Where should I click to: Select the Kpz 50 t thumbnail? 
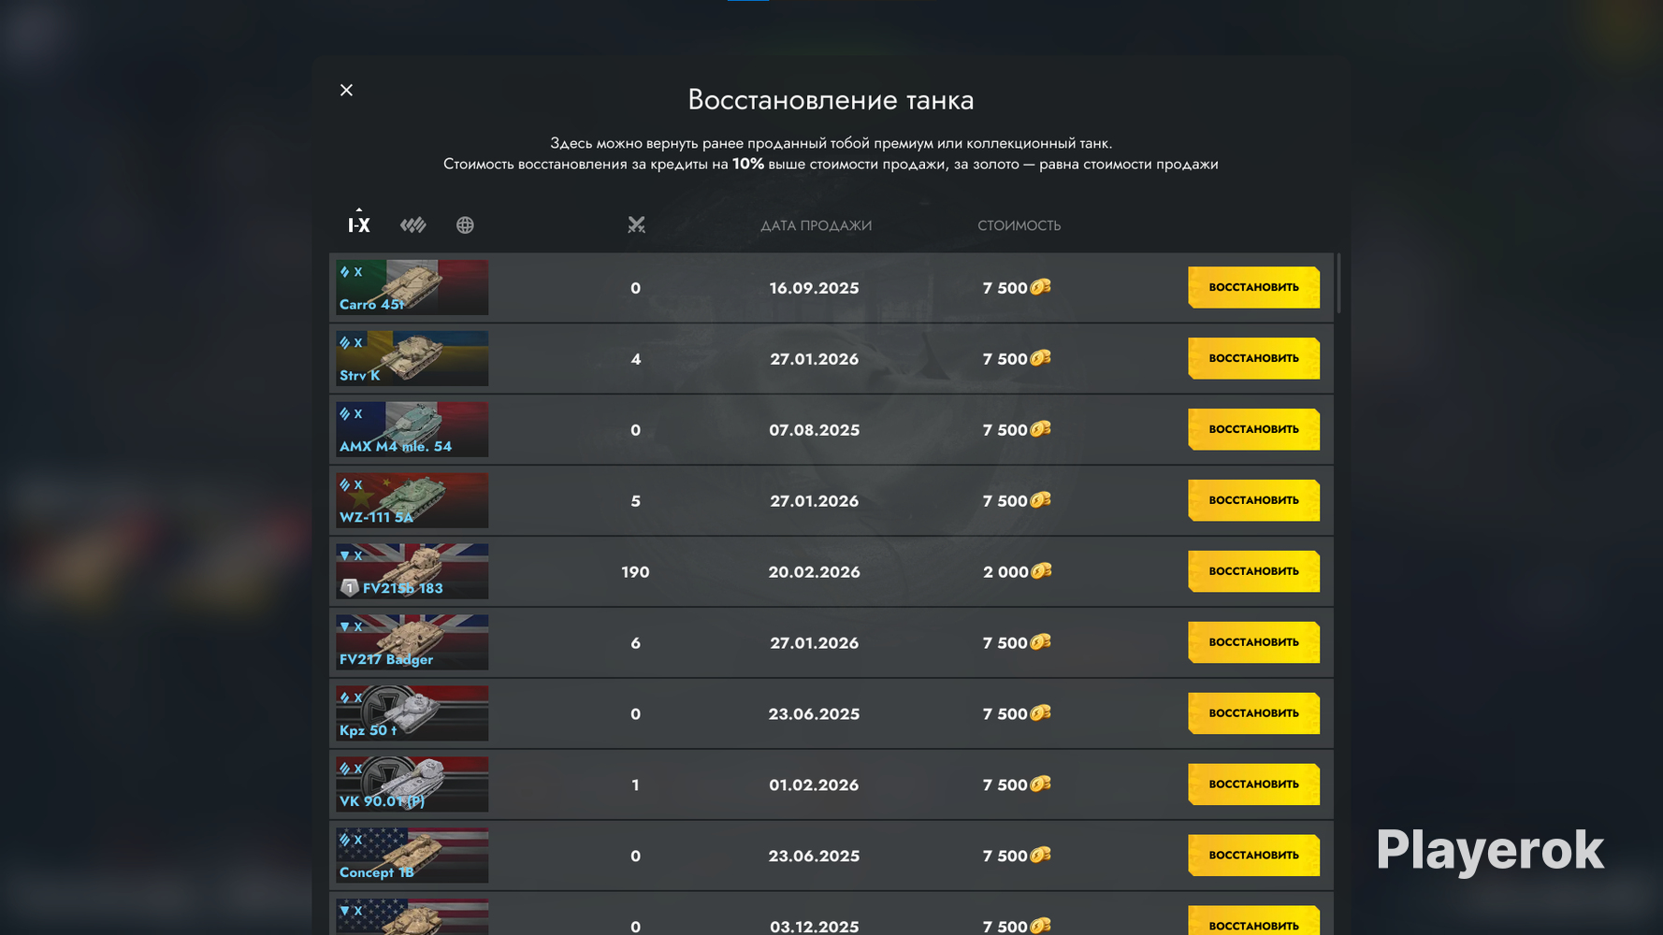click(412, 713)
